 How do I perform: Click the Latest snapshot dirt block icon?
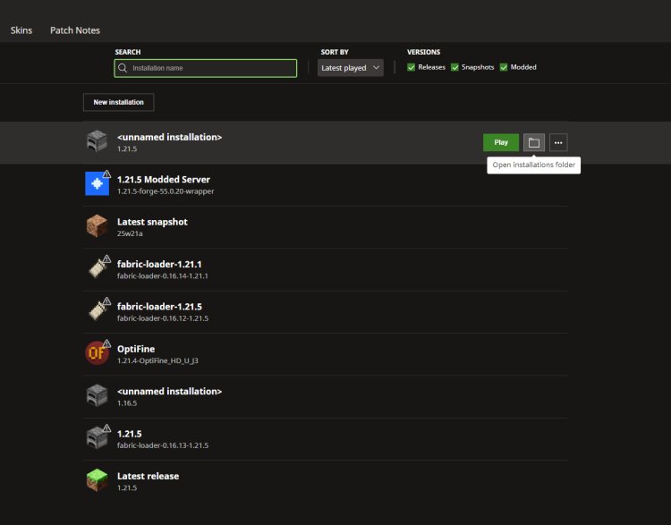(x=97, y=226)
